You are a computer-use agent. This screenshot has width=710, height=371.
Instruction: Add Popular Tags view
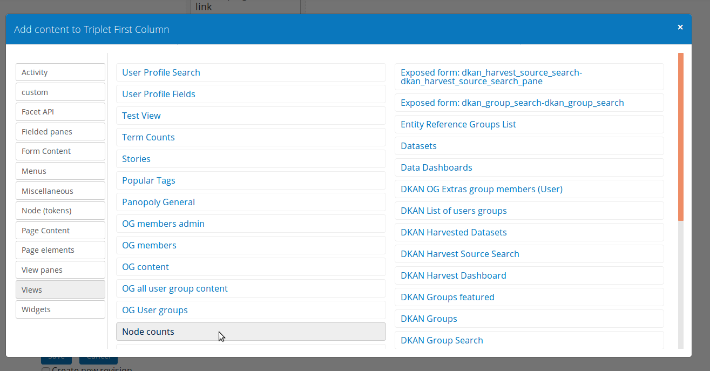coord(251,180)
